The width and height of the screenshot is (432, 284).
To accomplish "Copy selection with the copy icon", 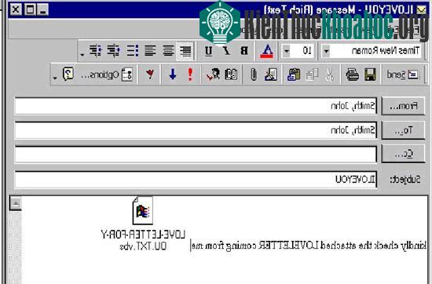I will pos(312,75).
